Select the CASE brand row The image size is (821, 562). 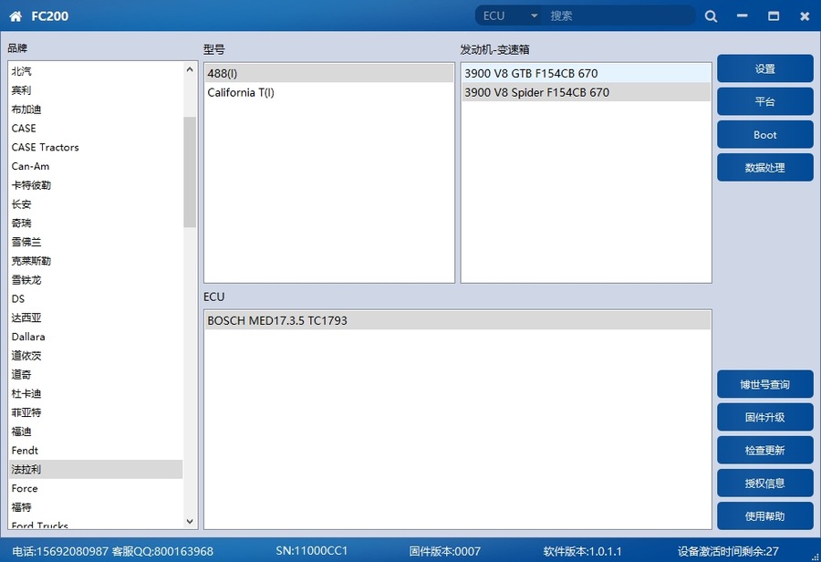[96, 128]
